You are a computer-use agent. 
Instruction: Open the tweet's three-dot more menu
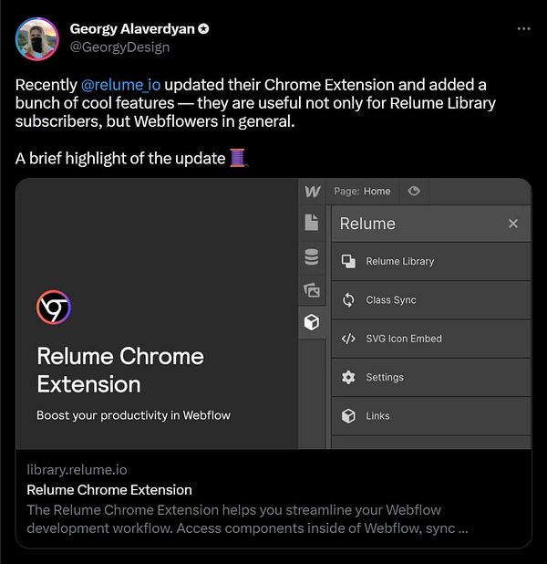click(x=523, y=29)
